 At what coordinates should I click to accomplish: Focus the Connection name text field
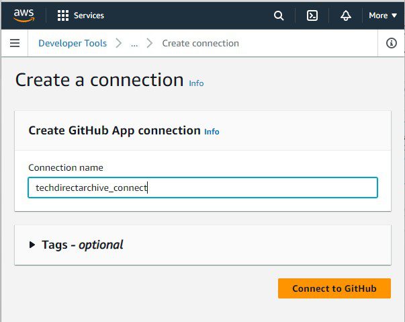tap(202, 188)
